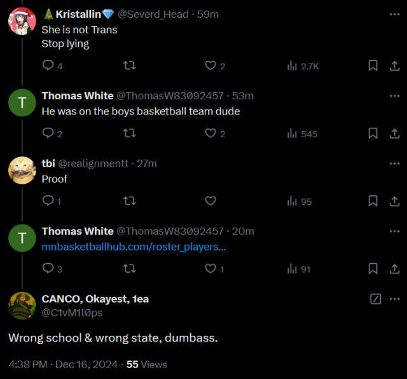407x379 pixels.
Task: Share Thomas White's roster link tweet
Action: 394,269
